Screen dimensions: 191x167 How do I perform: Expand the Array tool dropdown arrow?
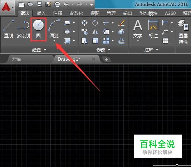tap(113, 41)
